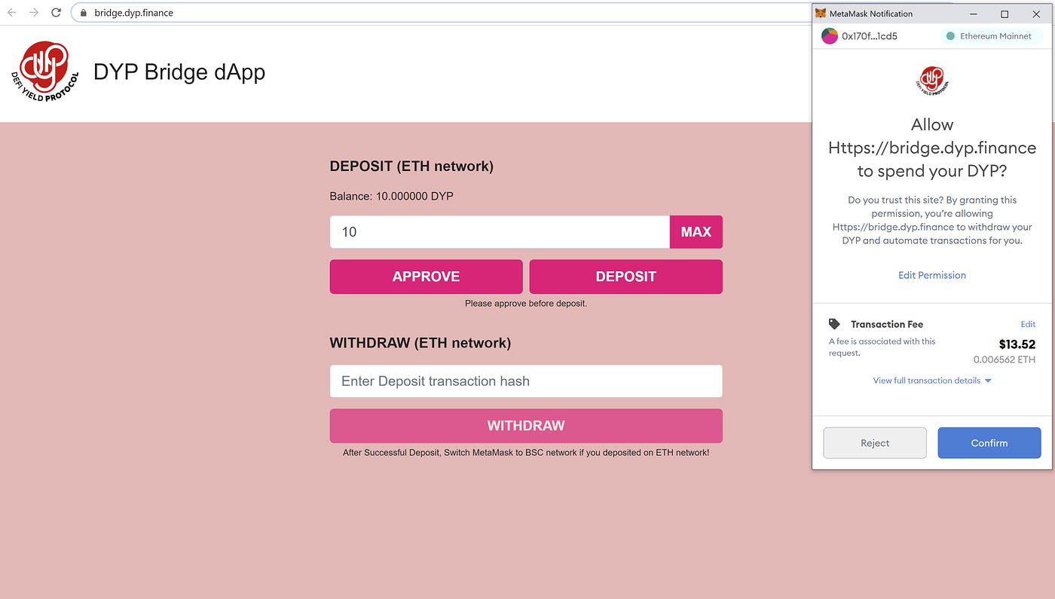Click the MetaMask account avatar icon
This screenshot has height=599, width=1055.
[830, 36]
